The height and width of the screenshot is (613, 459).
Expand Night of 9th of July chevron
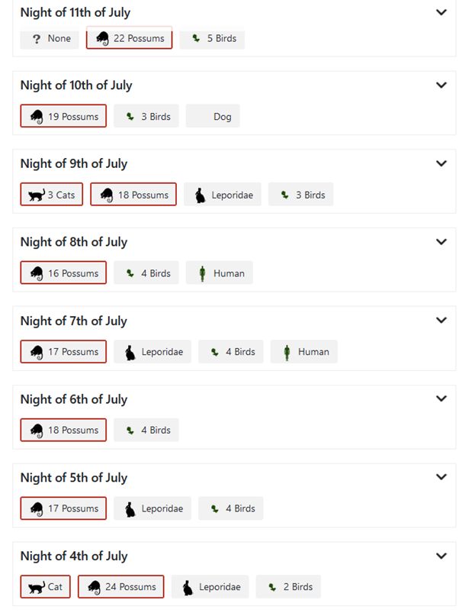pyautogui.click(x=441, y=163)
